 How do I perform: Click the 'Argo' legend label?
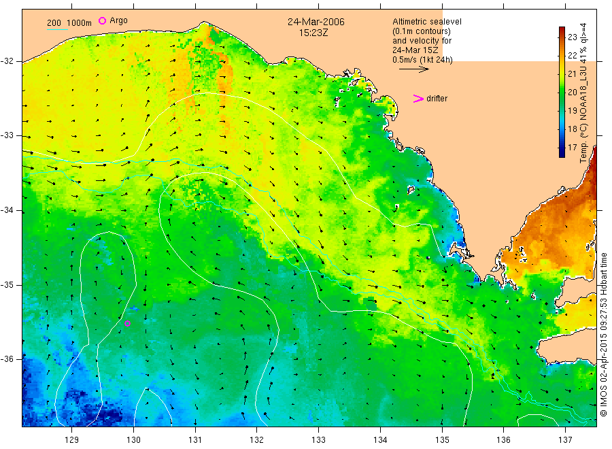118,20
